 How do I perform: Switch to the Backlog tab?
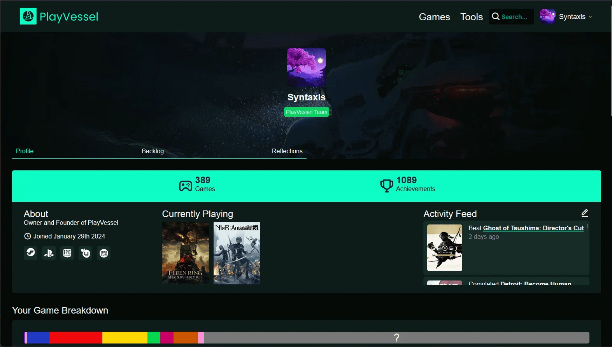pos(153,151)
